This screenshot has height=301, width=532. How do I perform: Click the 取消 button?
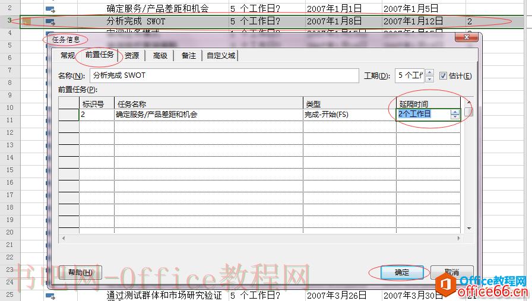pyautogui.click(x=452, y=272)
